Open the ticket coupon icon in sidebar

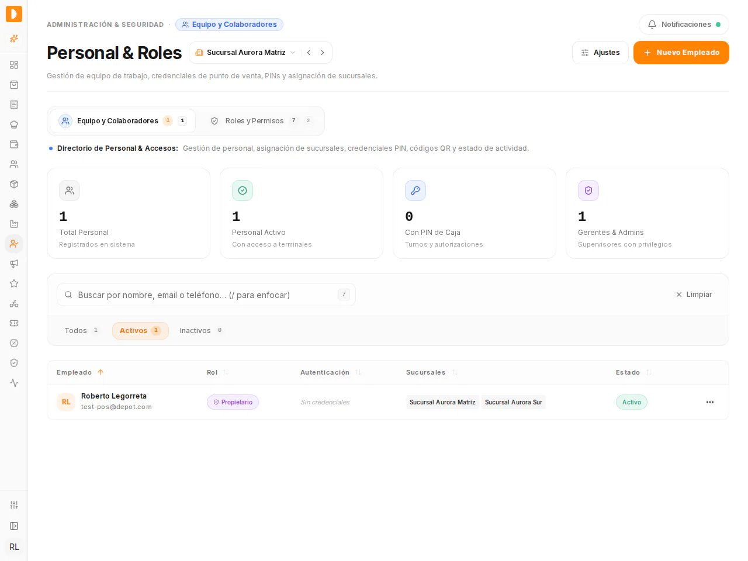coord(14,323)
